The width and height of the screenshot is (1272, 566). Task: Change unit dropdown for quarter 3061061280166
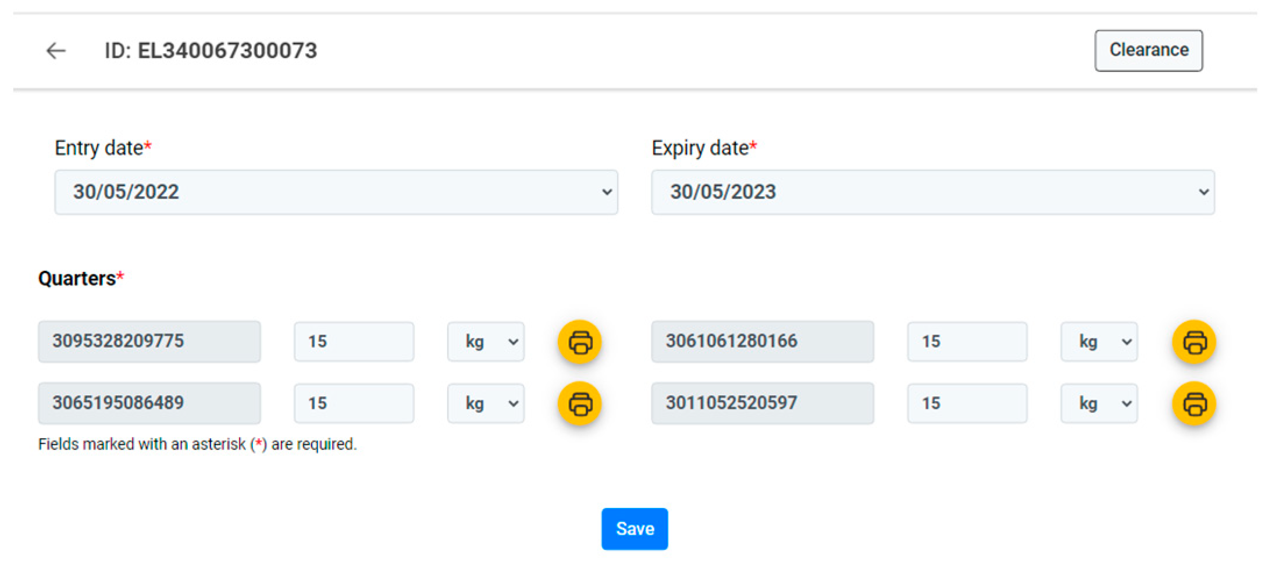(x=1099, y=342)
